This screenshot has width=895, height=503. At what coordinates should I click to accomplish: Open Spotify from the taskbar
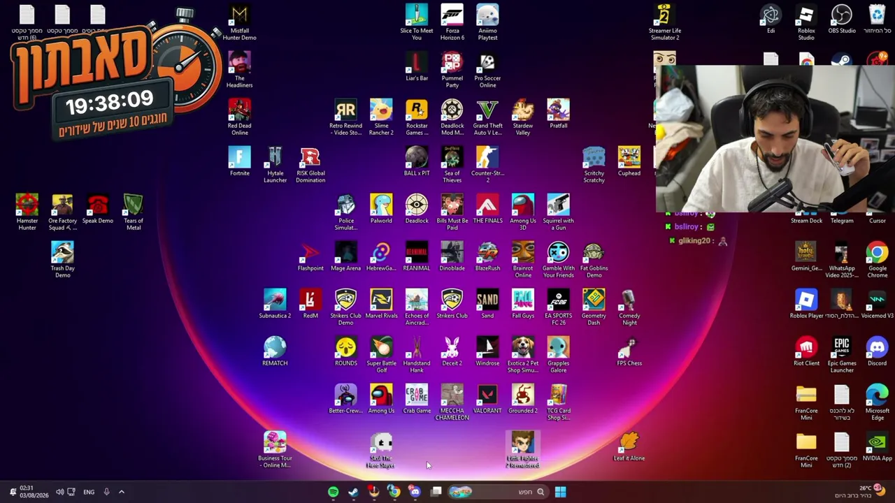pyautogui.click(x=334, y=492)
